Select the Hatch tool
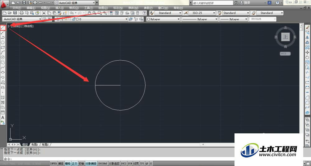The image size is (311, 166). [x=3, y=97]
